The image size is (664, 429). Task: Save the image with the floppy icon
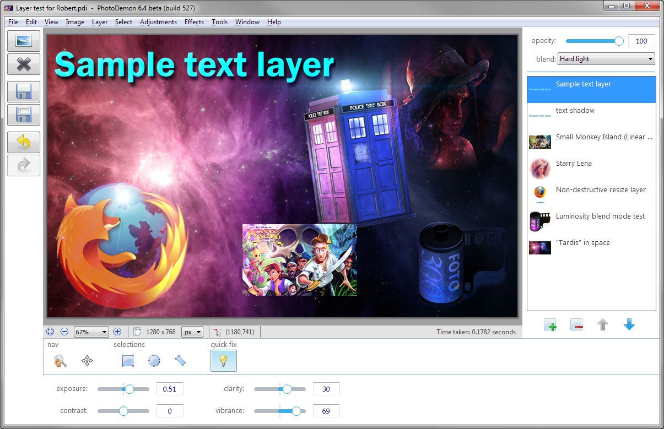24,91
